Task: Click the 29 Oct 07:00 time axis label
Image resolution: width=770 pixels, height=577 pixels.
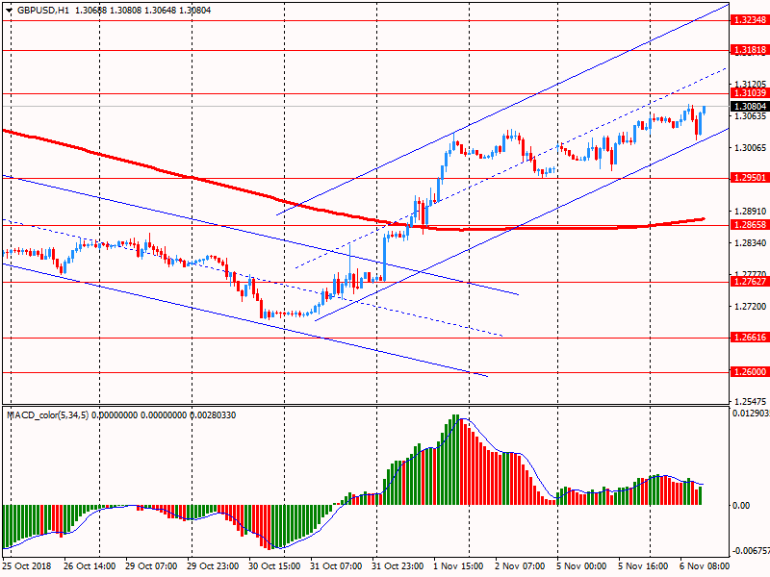Action: tap(151, 565)
